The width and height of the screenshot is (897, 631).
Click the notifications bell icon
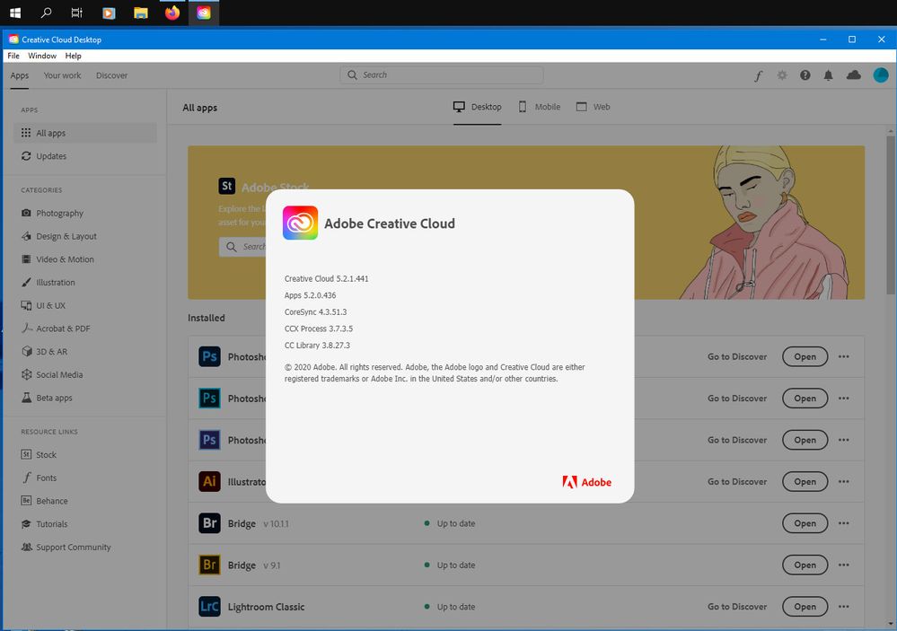click(x=828, y=75)
